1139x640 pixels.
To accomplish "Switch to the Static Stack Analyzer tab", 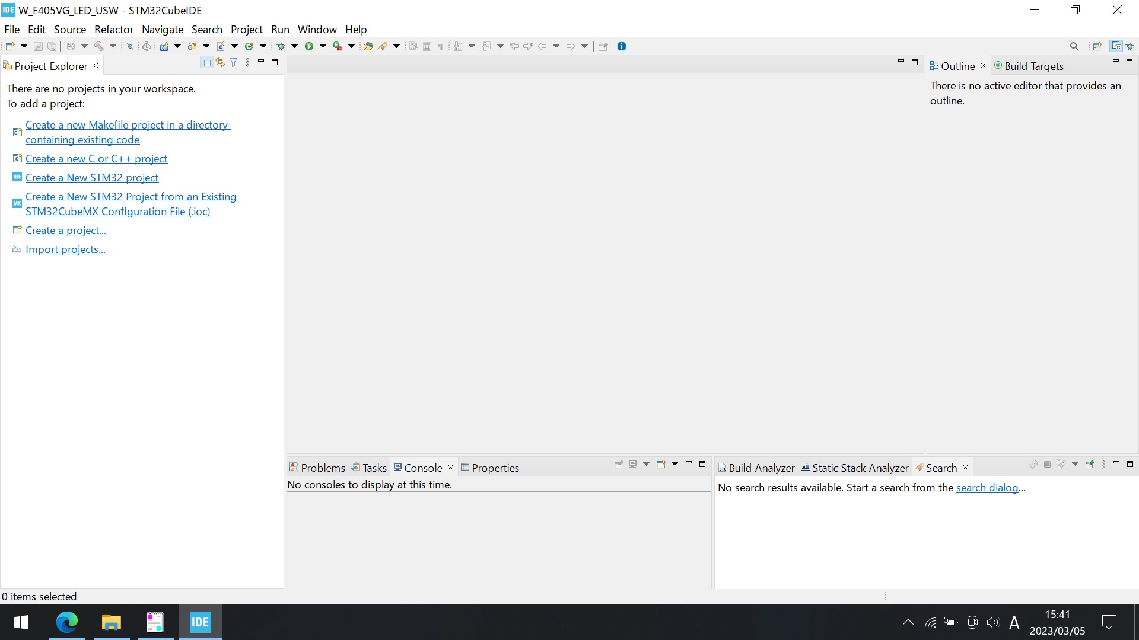I will click(855, 468).
